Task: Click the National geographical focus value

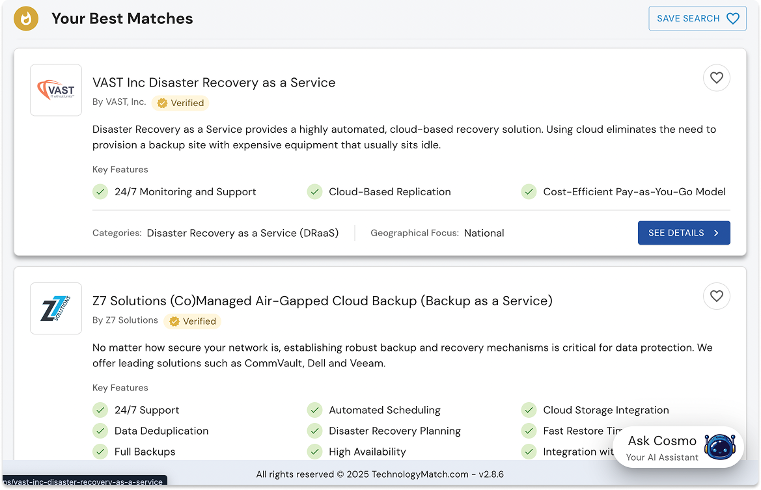Action: click(484, 233)
